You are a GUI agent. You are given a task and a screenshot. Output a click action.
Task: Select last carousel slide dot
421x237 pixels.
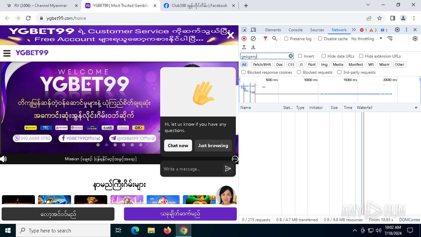tap(141, 145)
